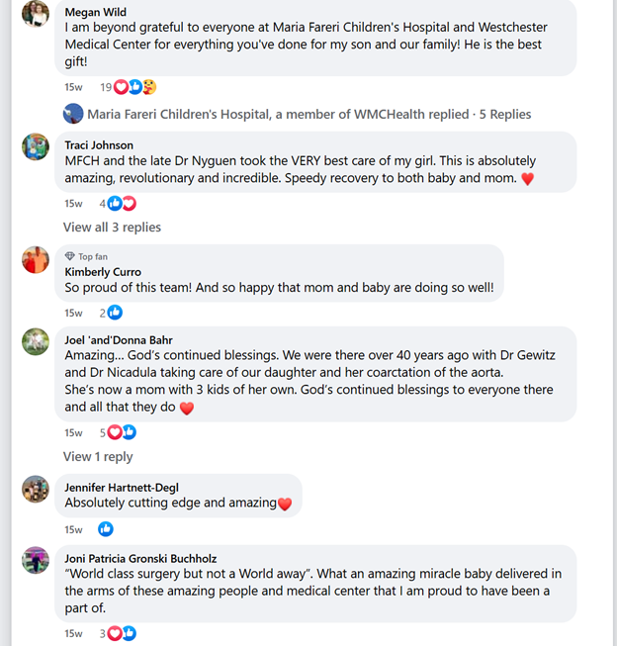Expand View all 3 replies
The image size is (617, 646).
(x=112, y=228)
